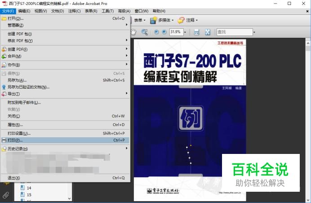Click the printer icon beside 打印(P)

4,140
